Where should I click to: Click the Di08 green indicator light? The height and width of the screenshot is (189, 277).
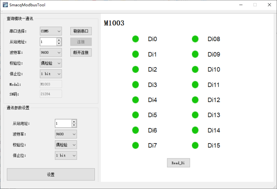(x=195, y=39)
